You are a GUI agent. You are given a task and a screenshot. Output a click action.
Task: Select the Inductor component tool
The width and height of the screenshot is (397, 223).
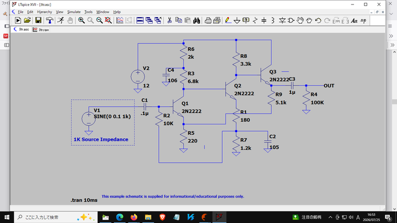[273, 20]
